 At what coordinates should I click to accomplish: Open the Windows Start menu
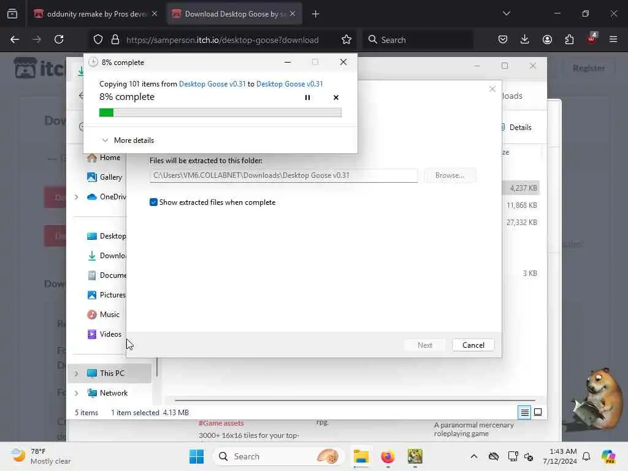(x=196, y=456)
